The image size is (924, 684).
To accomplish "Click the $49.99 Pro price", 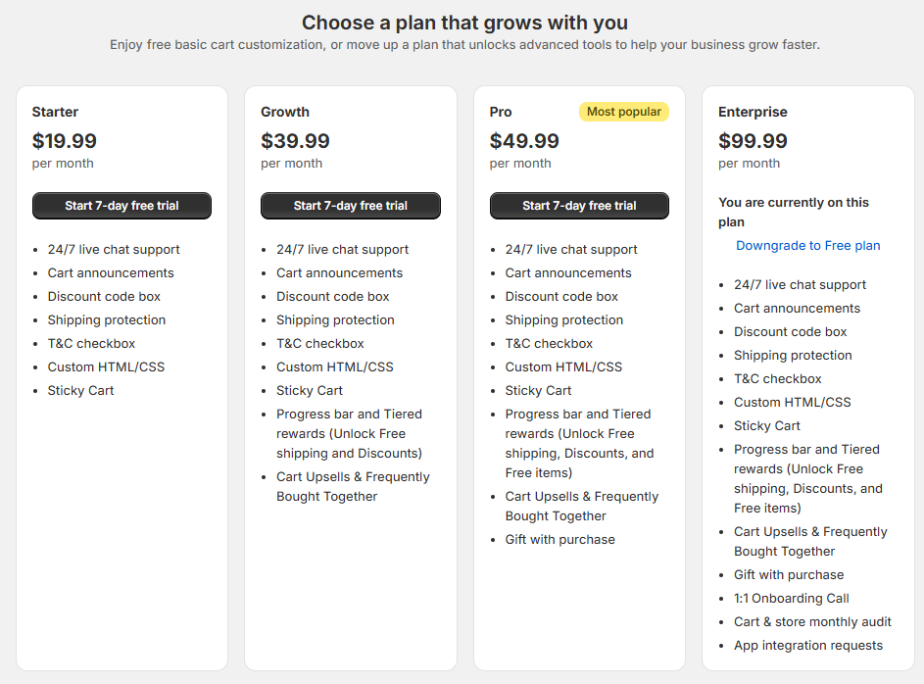I will (524, 141).
